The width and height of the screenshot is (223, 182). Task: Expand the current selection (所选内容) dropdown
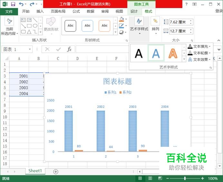(x=17, y=34)
